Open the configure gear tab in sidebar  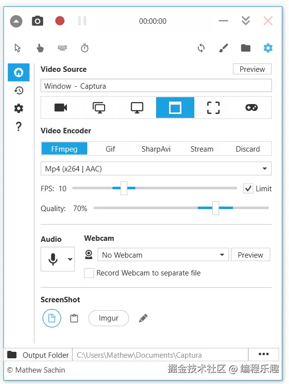coord(19,108)
